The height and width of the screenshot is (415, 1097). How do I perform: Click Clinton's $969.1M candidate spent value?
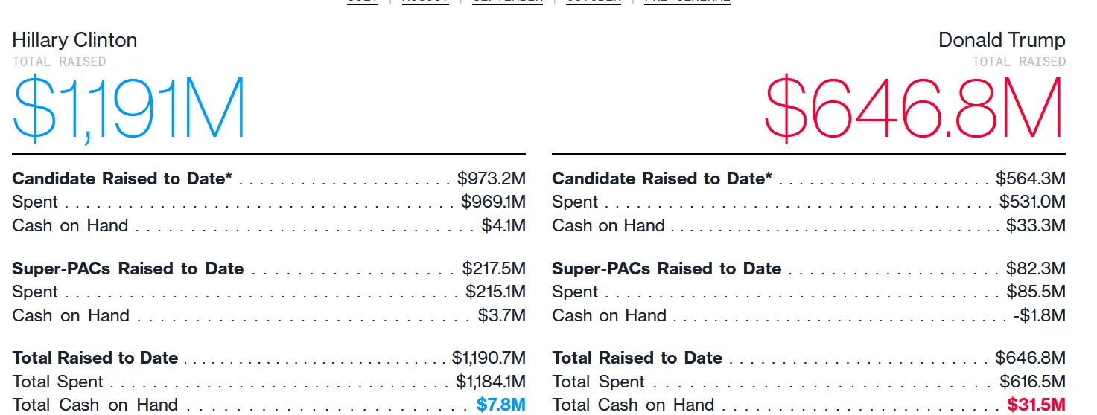[493, 202]
